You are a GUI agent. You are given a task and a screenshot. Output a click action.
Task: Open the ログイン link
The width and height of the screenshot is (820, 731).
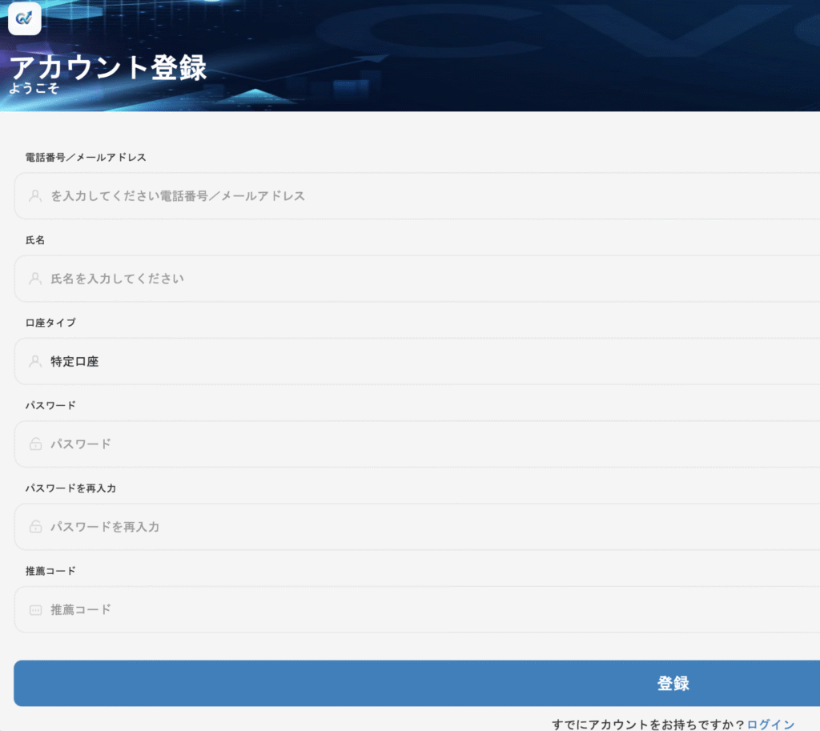[x=770, y=725]
